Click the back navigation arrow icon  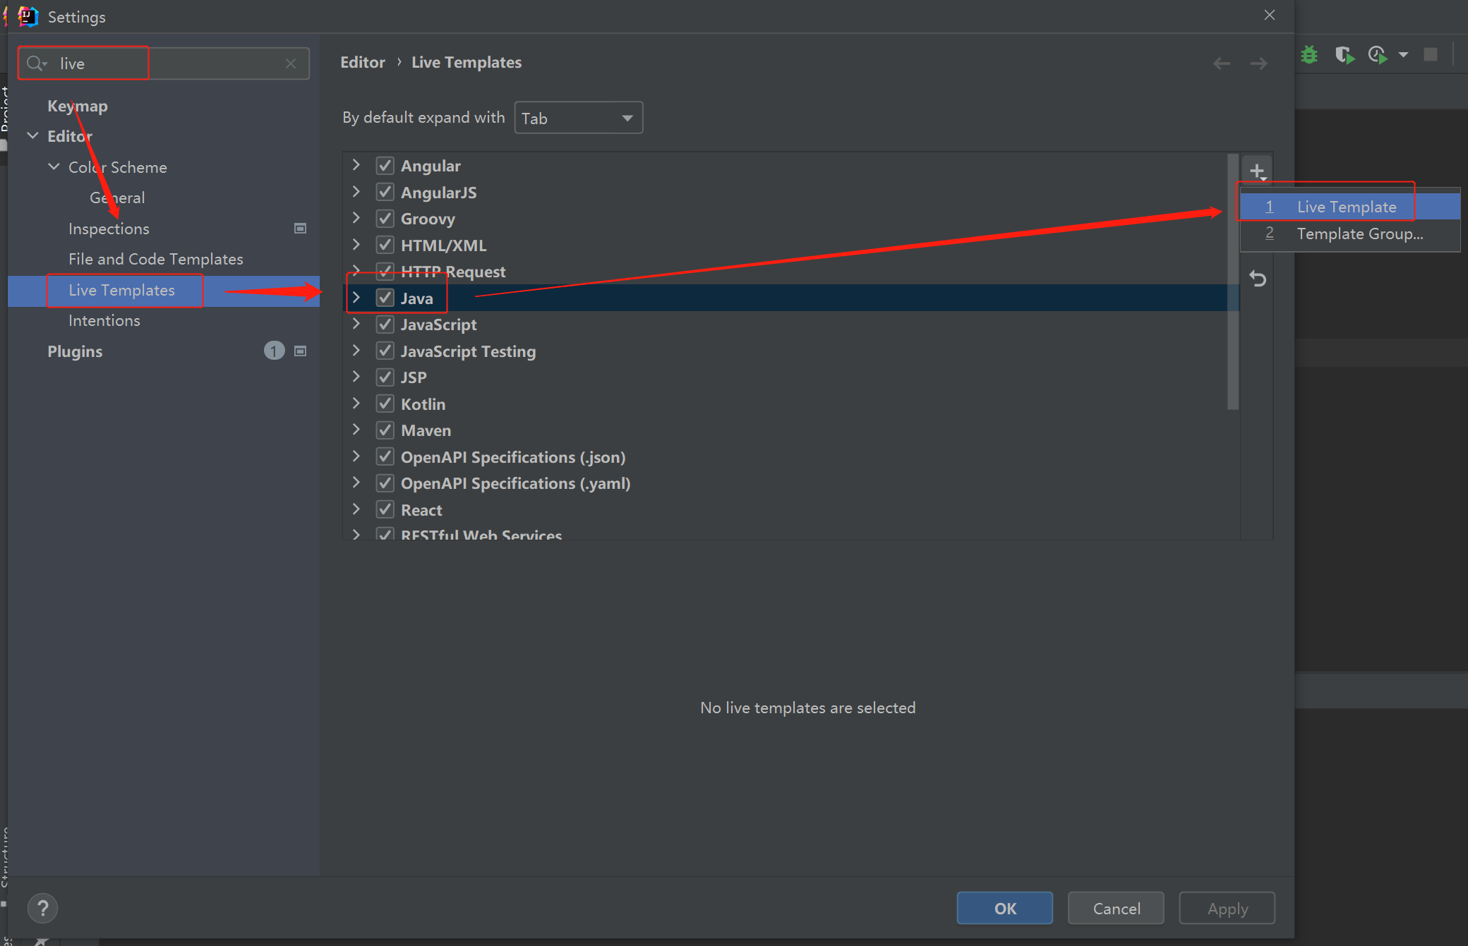(1222, 63)
